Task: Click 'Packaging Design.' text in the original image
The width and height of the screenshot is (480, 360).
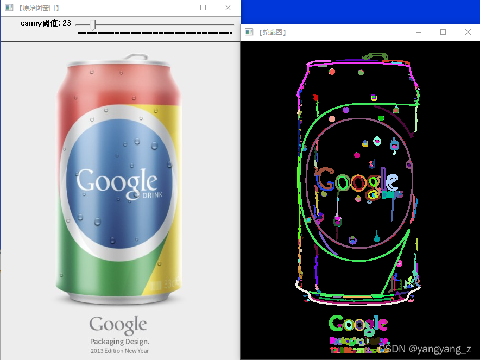Action: [119, 342]
